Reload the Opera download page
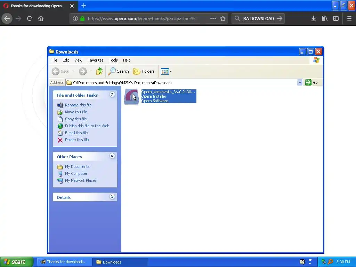Viewport: 356px width, 267px height. point(30,18)
